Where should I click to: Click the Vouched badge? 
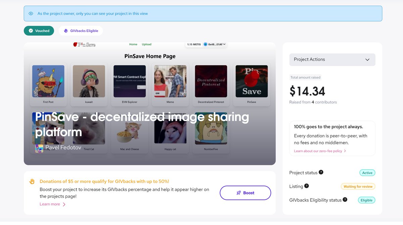[x=39, y=31]
